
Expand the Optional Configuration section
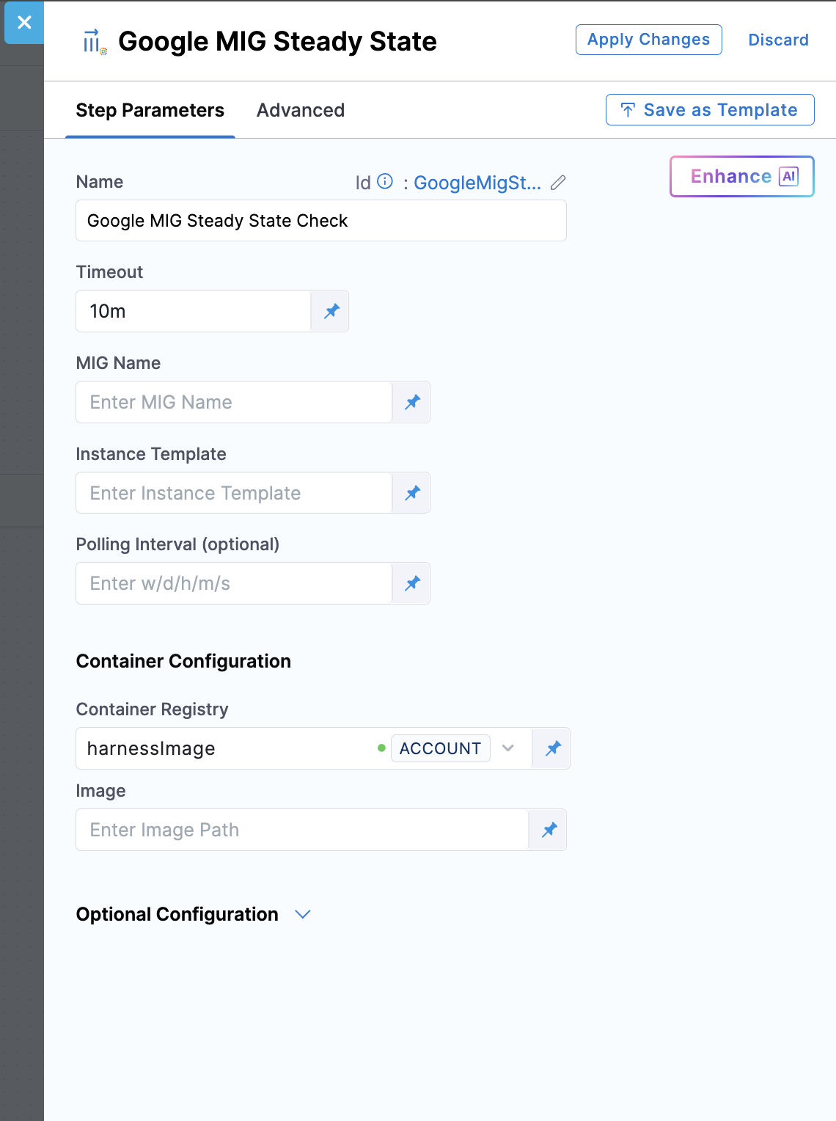pyautogui.click(x=302, y=914)
